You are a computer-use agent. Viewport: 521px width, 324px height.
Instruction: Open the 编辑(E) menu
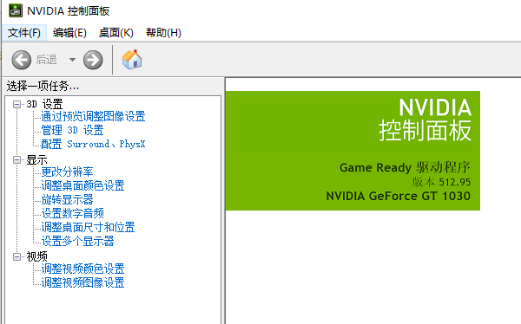(x=69, y=33)
